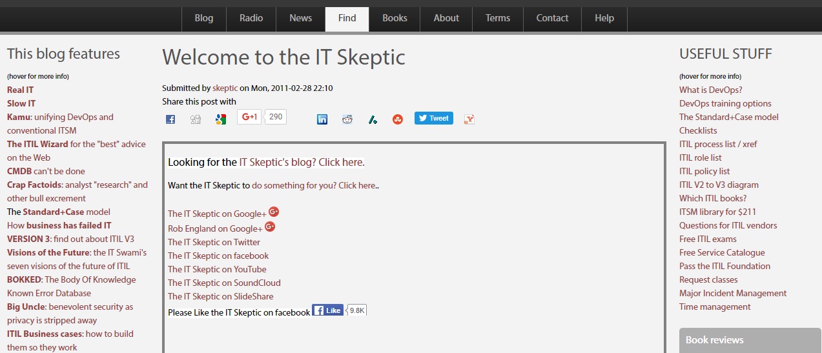The image size is (822, 353).
Task: Open the Contact tab
Action: 553,18
